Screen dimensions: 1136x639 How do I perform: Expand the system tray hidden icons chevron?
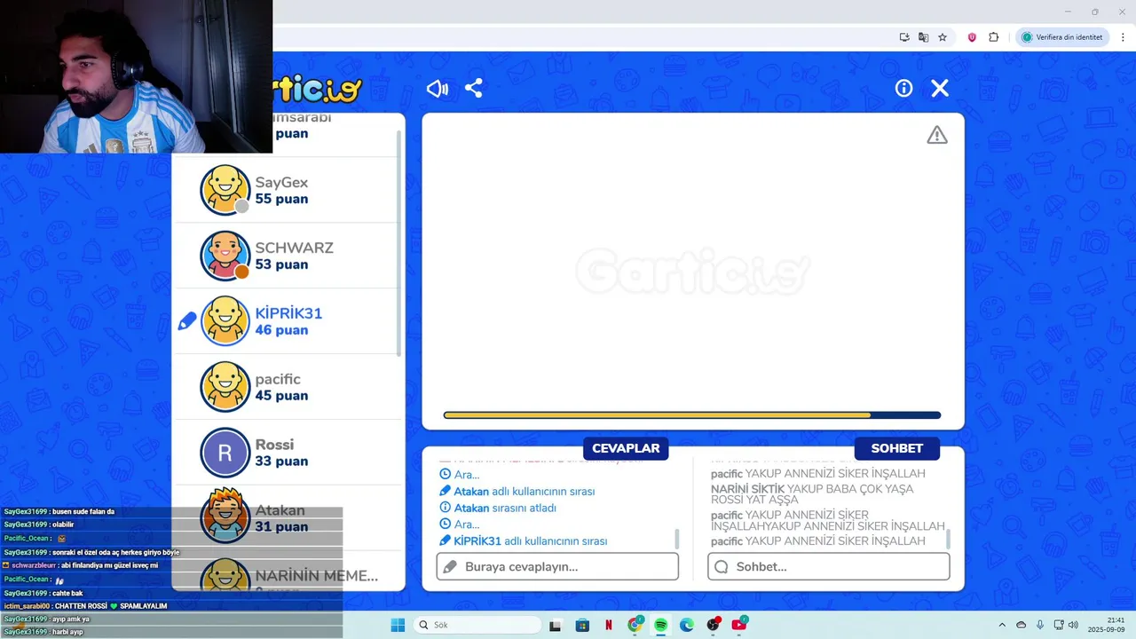pos(1002,625)
